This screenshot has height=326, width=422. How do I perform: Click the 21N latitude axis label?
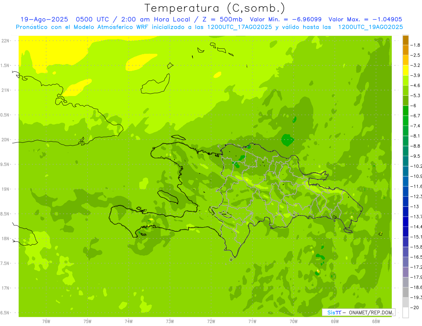pos(5,90)
